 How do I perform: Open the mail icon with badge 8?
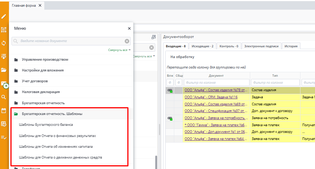(x=4, y=83)
